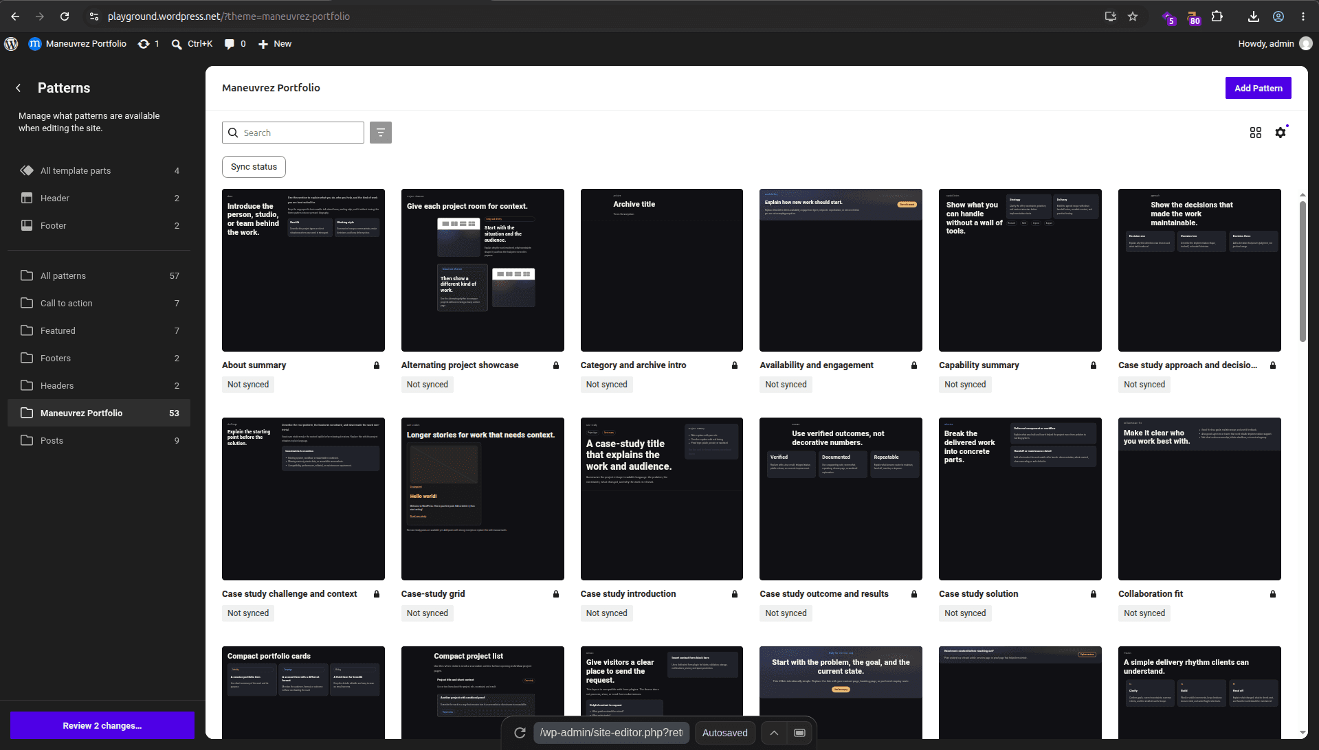Open Call to action category
The height and width of the screenshot is (750, 1319).
[100, 304]
